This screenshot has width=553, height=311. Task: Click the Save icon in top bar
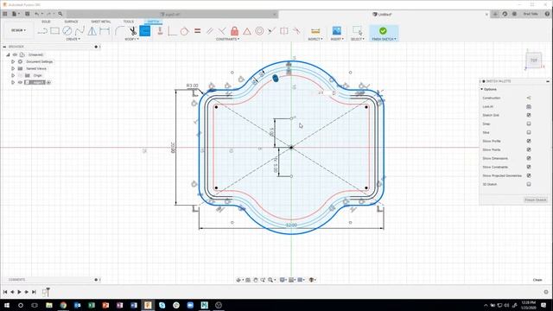(27, 14)
